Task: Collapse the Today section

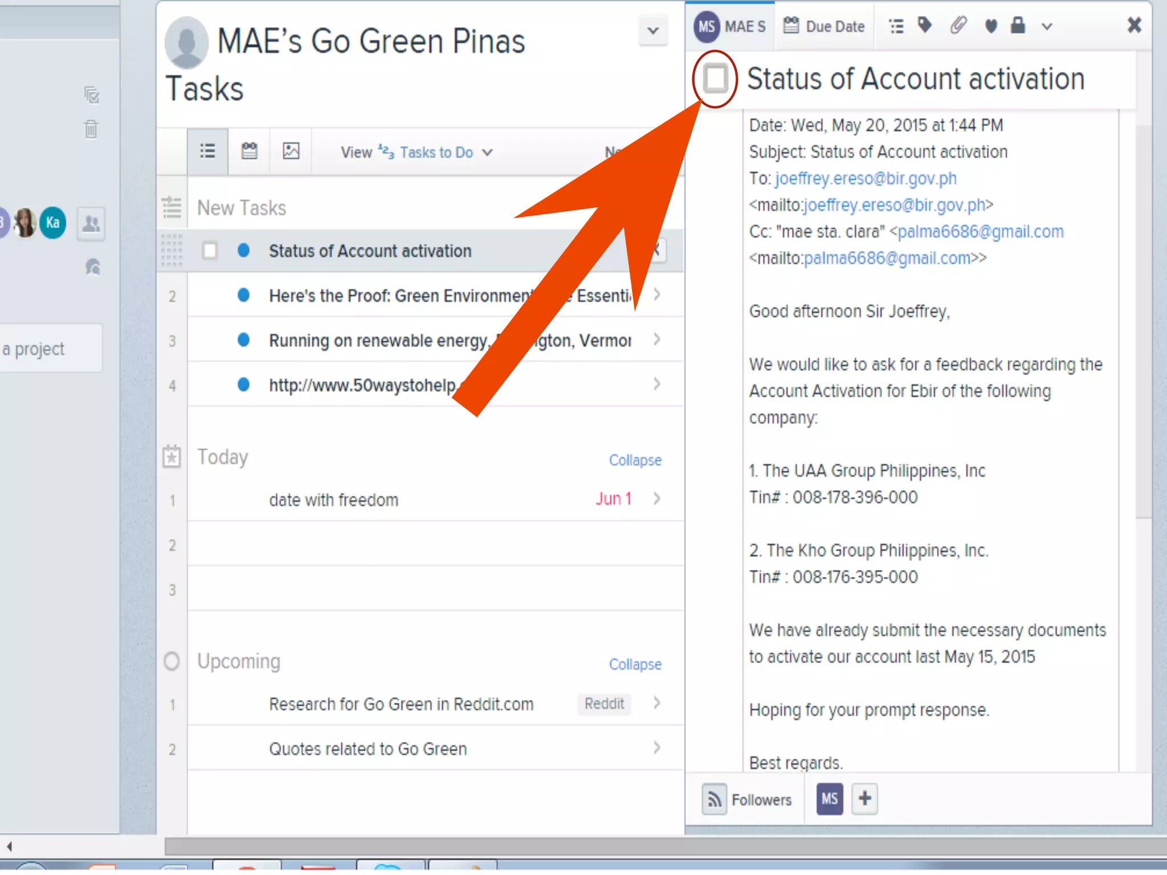Action: point(635,460)
